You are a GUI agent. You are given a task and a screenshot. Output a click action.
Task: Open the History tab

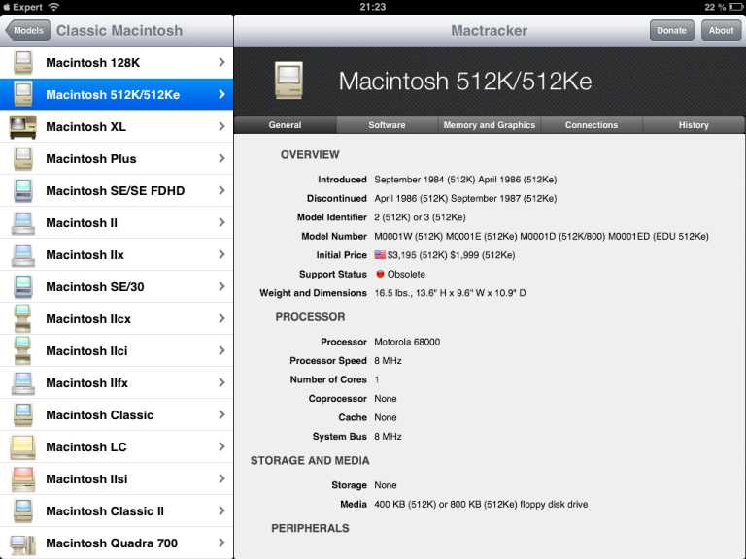(x=694, y=125)
